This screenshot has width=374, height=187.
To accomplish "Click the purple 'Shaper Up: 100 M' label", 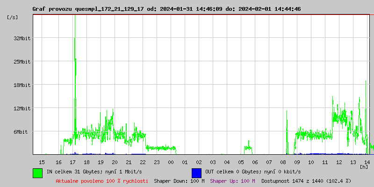I will coord(232,181).
